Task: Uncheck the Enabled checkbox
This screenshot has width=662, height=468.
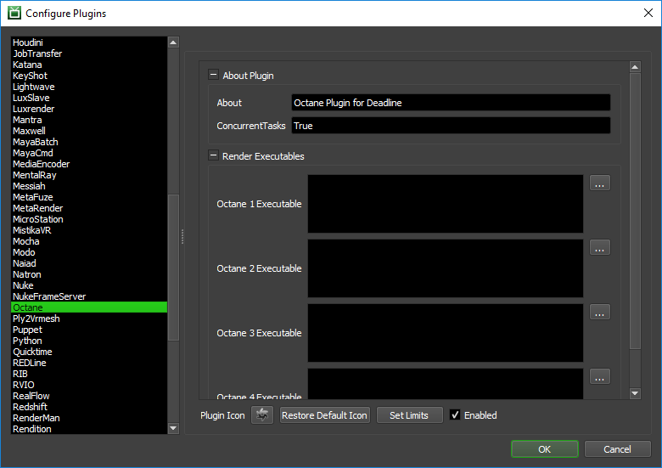Action: [x=455, y=415]
